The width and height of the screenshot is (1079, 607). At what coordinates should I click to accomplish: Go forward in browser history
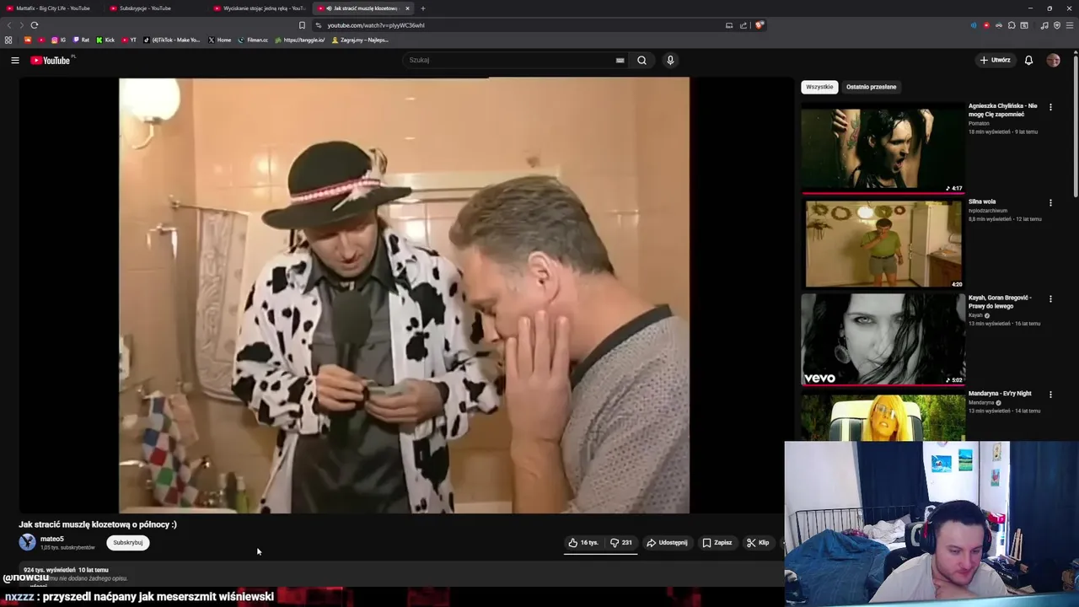21,25
